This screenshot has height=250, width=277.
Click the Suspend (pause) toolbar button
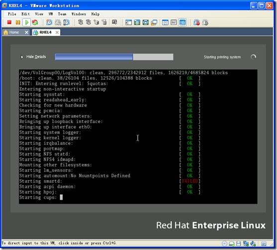coord(18,22)
